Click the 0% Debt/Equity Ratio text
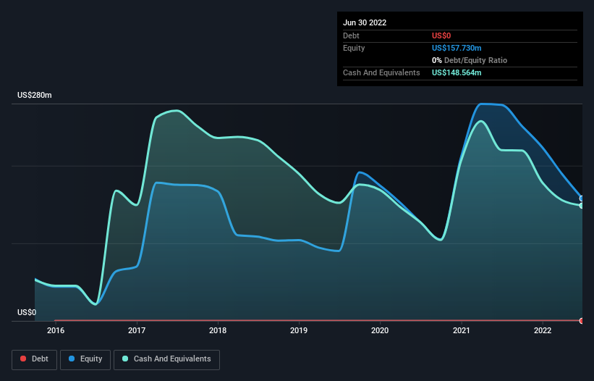This screenshot has width=594, height=381. (x=470, y=60)
